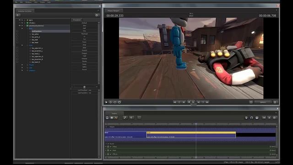This screenshot has width=293, height=165.
Task: Toggle visibility eye for lights row
Action: point(19,20)
